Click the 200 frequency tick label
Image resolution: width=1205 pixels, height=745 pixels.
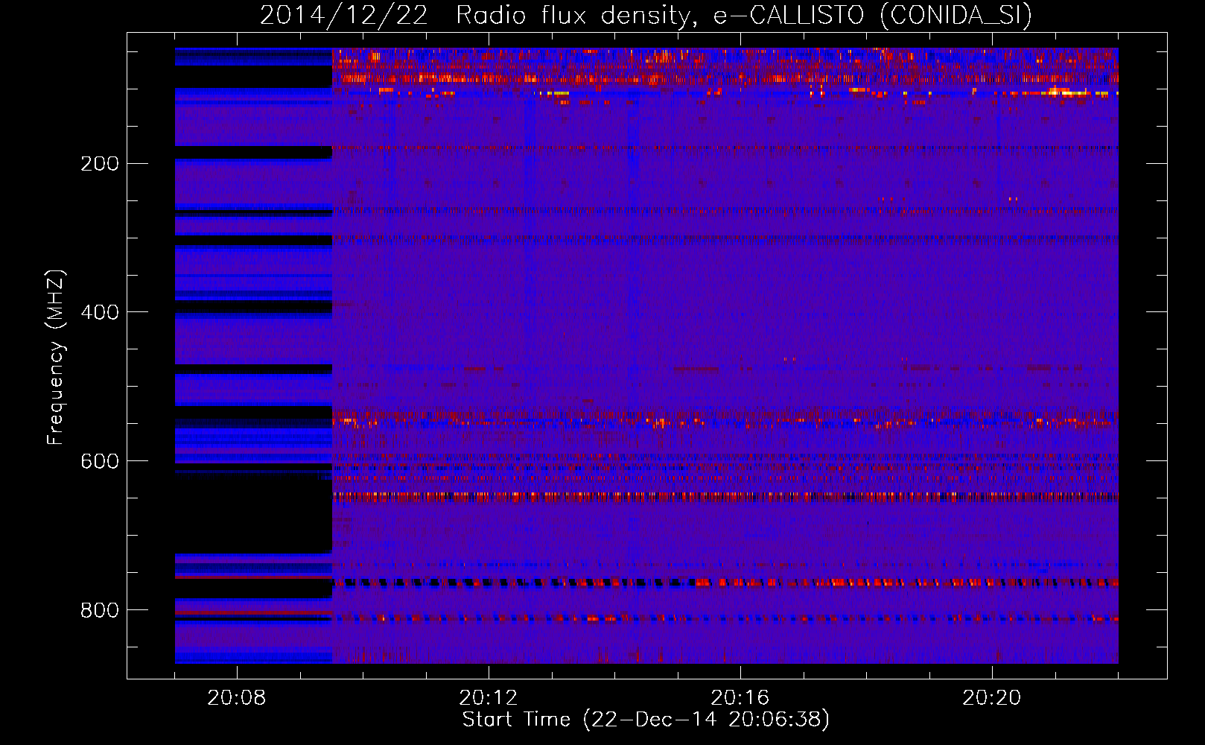tap(100, 164)
